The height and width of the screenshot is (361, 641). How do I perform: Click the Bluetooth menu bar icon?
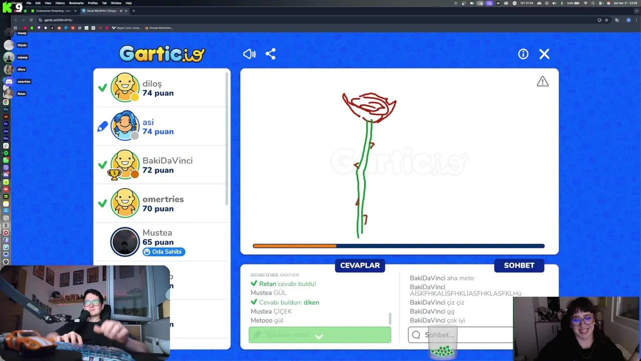pyautogui.click(x=561, y=3)
